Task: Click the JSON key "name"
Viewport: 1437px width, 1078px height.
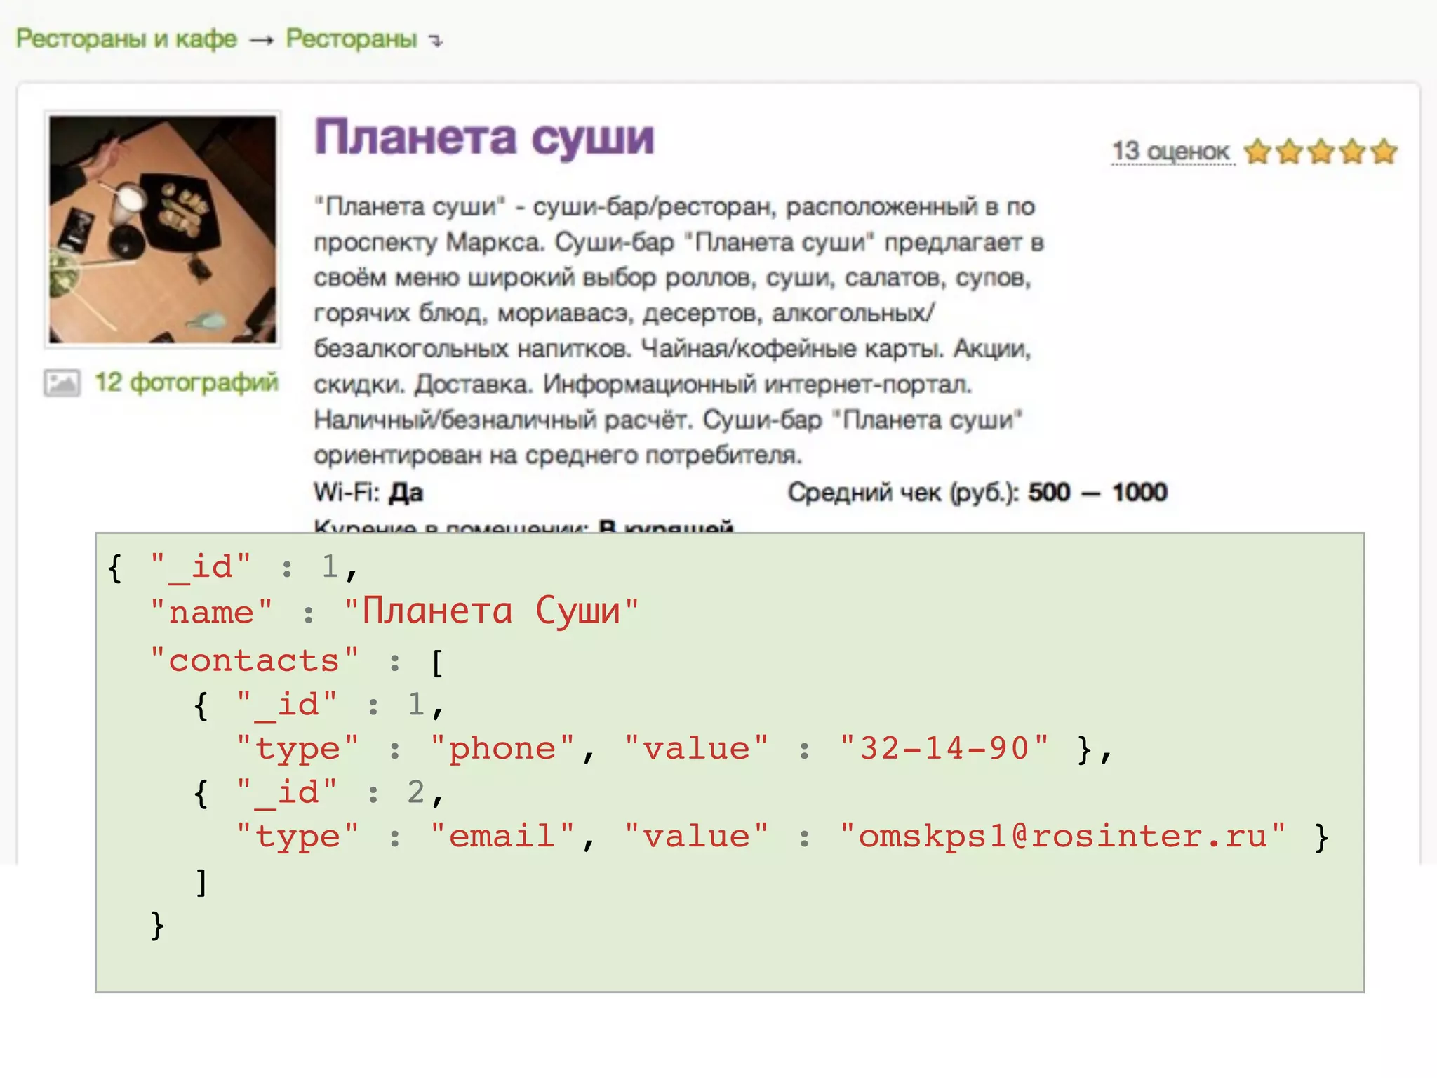Action: 211,613
